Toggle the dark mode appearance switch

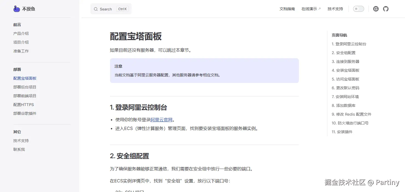358,9
